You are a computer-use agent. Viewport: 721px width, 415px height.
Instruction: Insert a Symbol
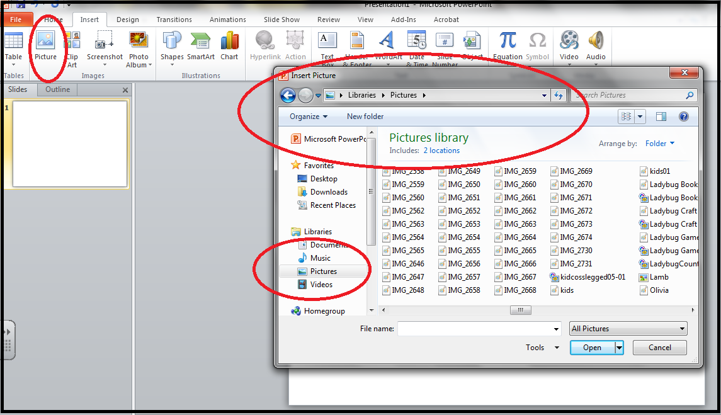pos(538,46)
